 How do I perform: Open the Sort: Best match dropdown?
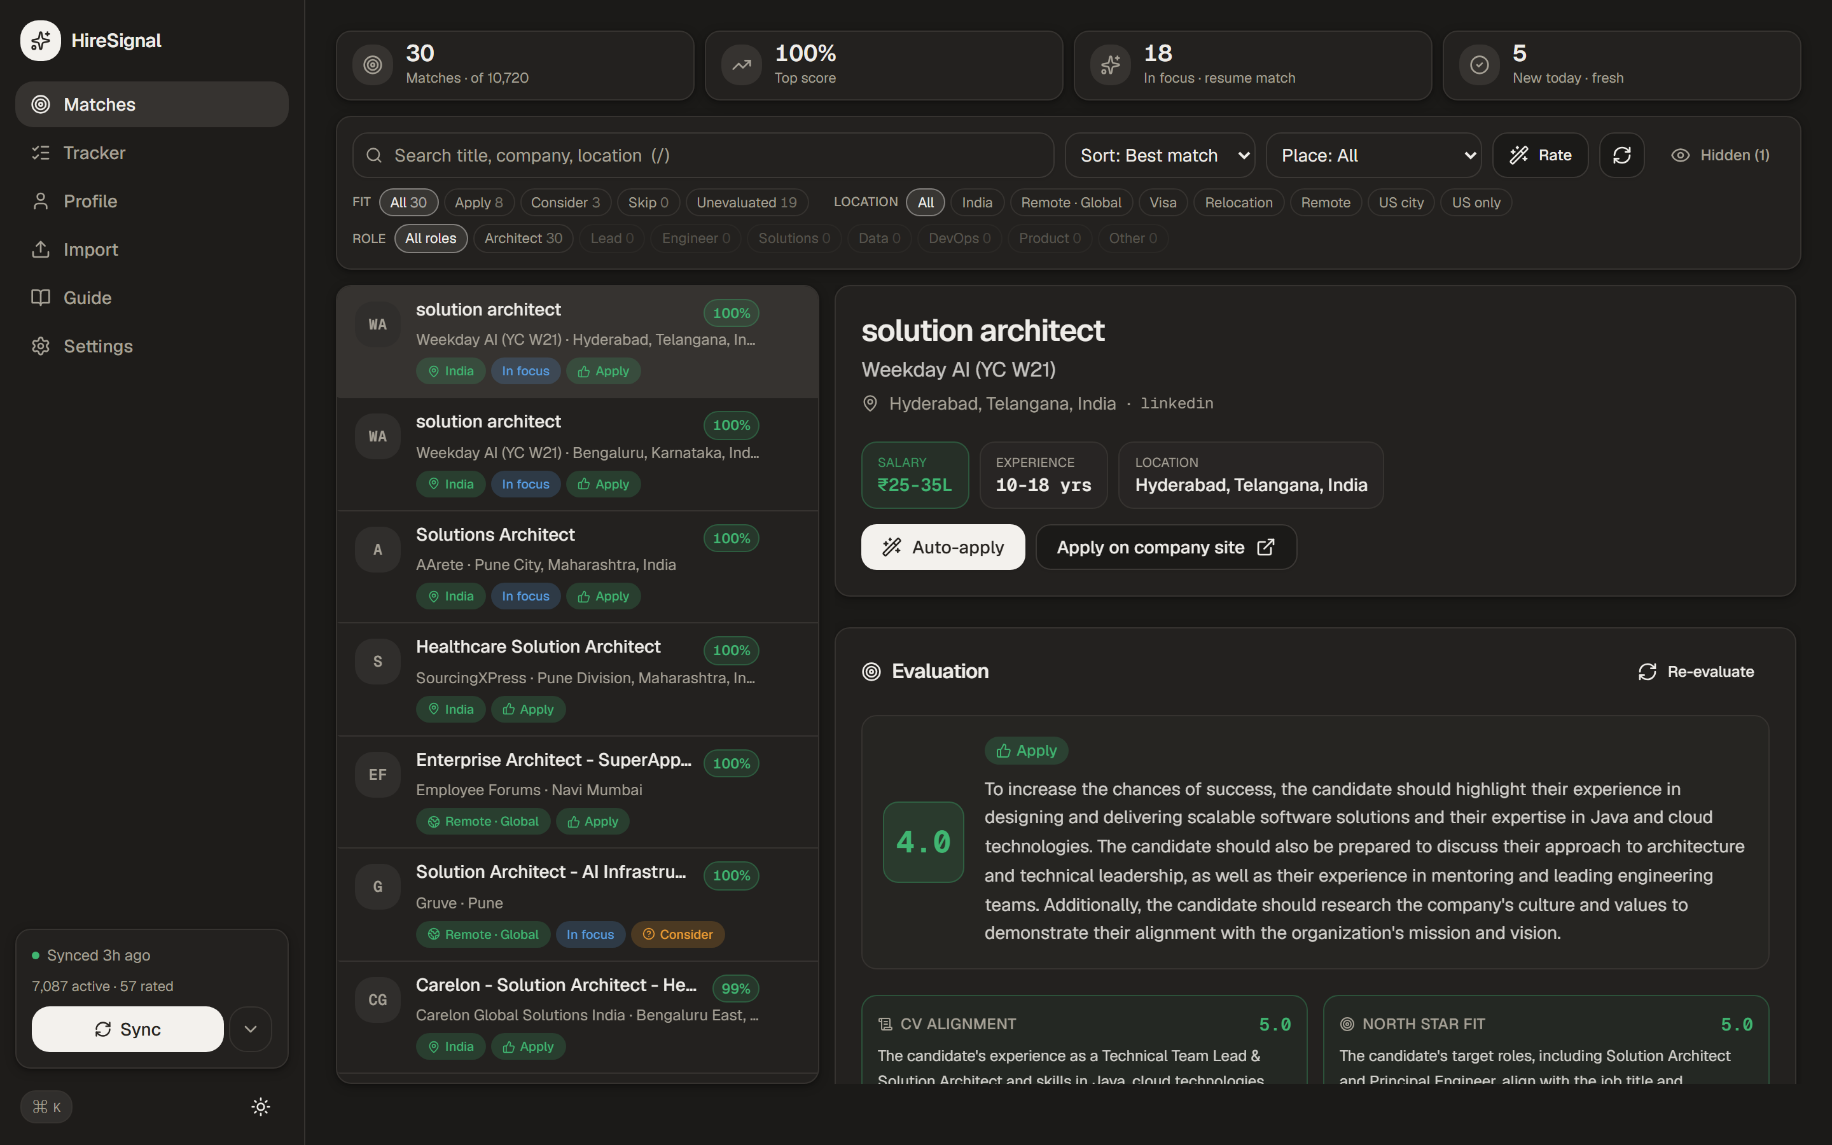pos(1160,155)
